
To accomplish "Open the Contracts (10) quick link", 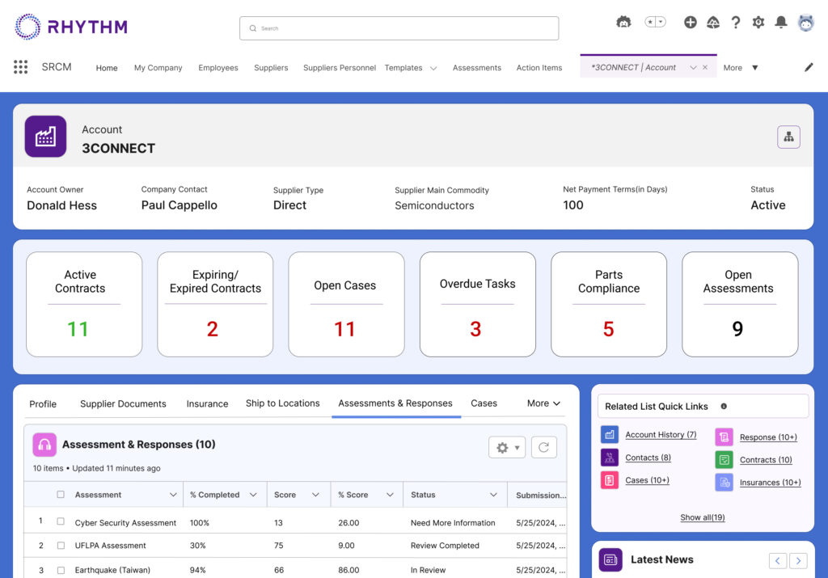I will (x=764, y=459).
